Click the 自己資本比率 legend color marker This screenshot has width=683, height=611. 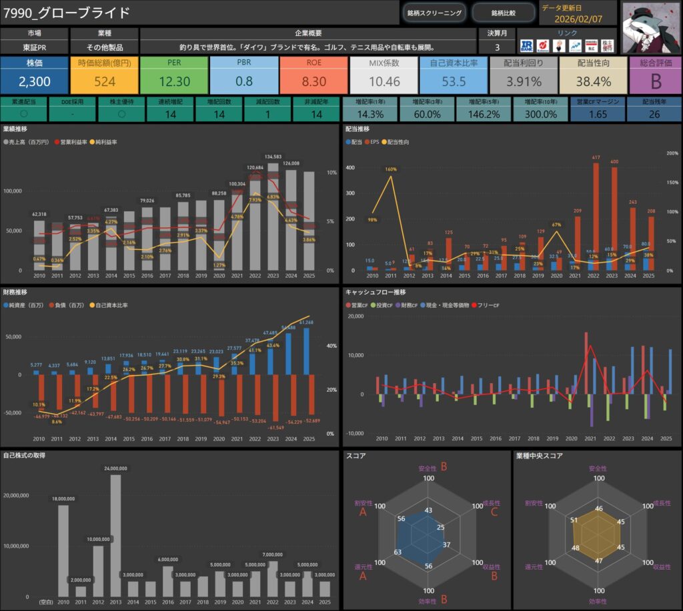[x=93, y=305]
